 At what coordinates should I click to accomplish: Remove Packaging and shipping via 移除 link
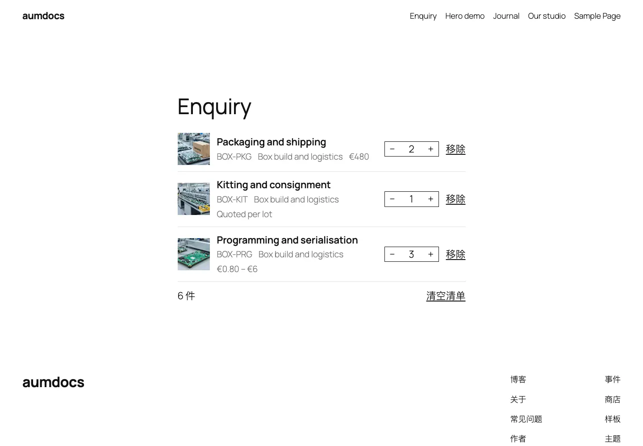tap(455, 149)
